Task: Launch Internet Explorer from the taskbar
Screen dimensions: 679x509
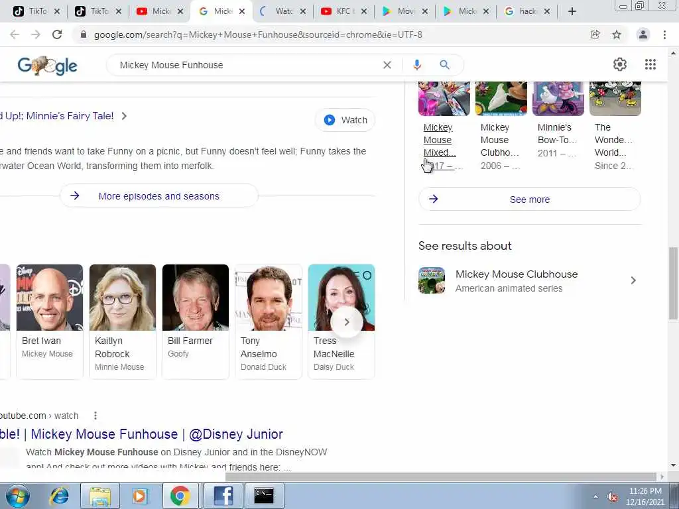Action: tap(59, 496)
